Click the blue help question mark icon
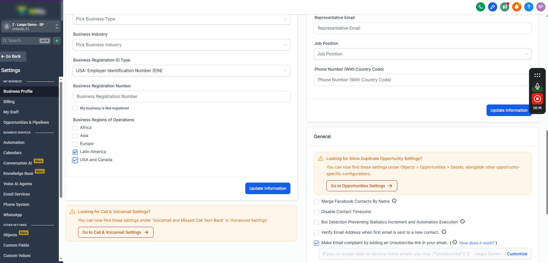 tap(528, 7)
